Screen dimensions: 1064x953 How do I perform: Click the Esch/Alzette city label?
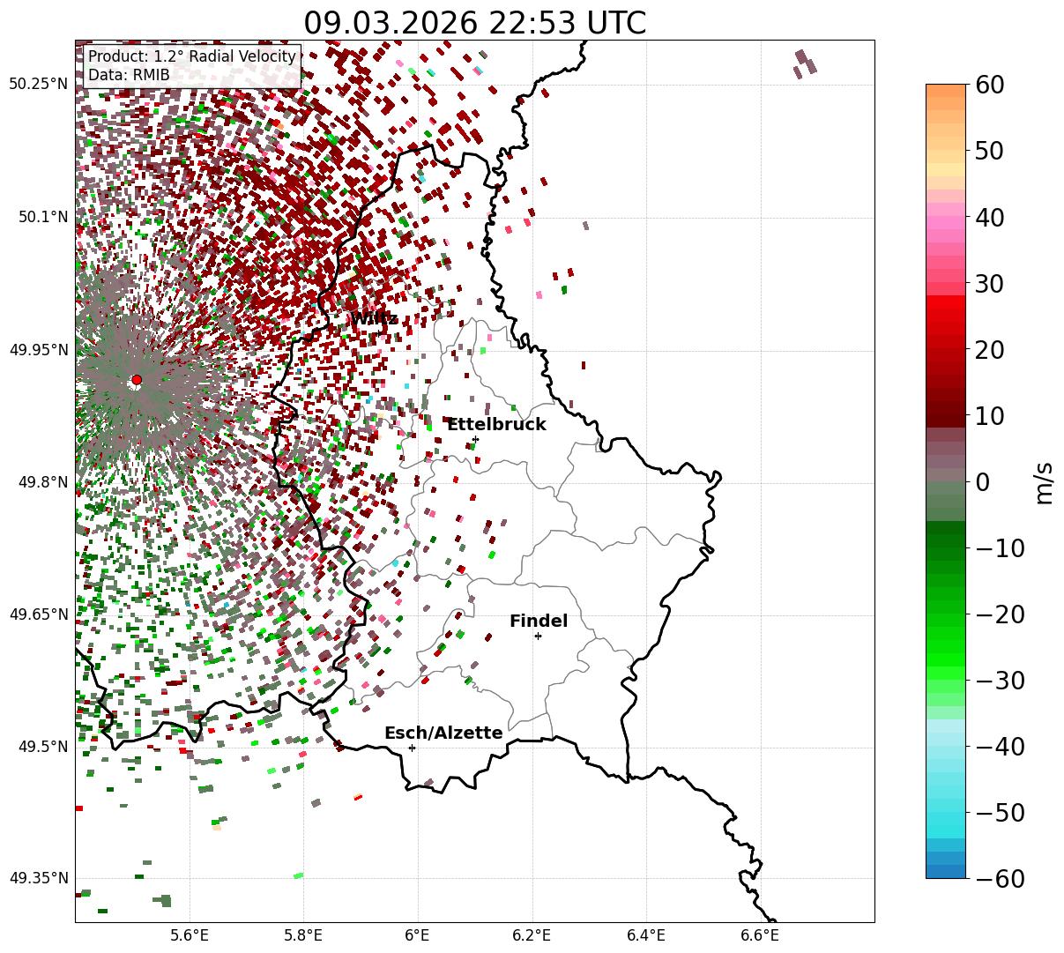pos(443,733)
